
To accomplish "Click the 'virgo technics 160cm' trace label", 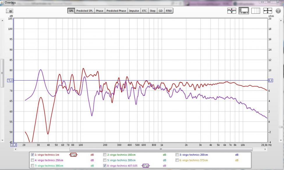I will coord(123,155).
